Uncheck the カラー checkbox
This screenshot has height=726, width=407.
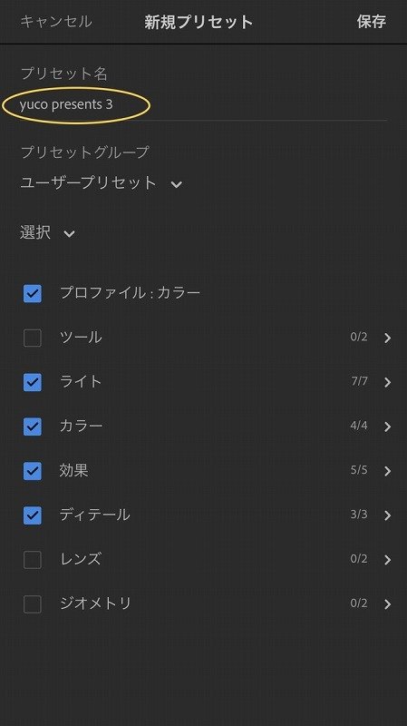pos(33,427)
